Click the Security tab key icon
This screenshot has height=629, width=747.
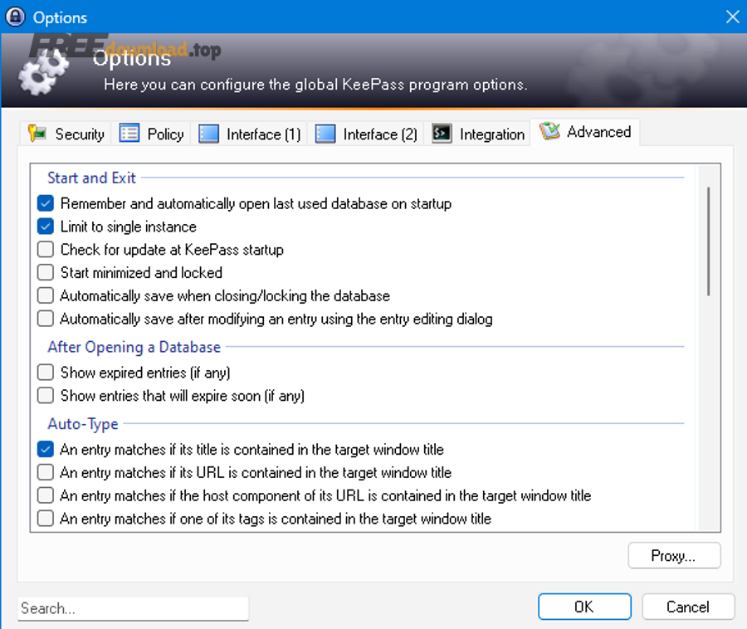click(x=37, y=134)
